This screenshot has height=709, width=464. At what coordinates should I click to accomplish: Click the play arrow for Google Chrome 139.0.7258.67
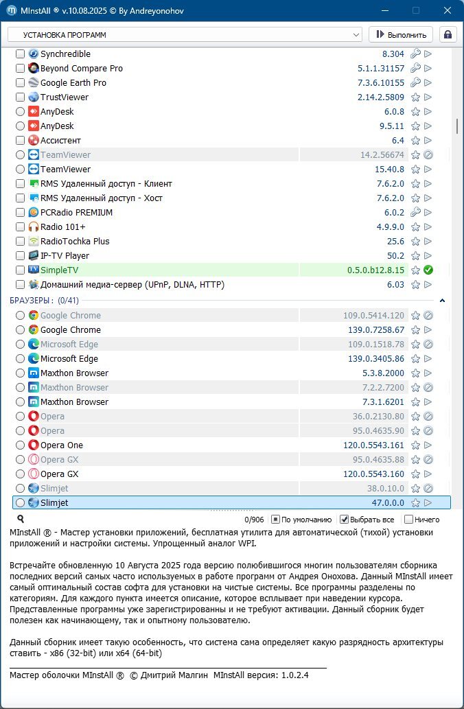428,329
